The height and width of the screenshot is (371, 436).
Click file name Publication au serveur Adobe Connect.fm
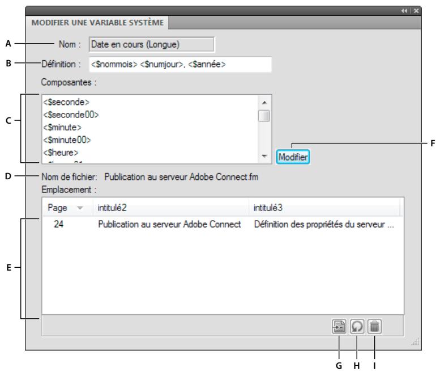coord(181,177)
